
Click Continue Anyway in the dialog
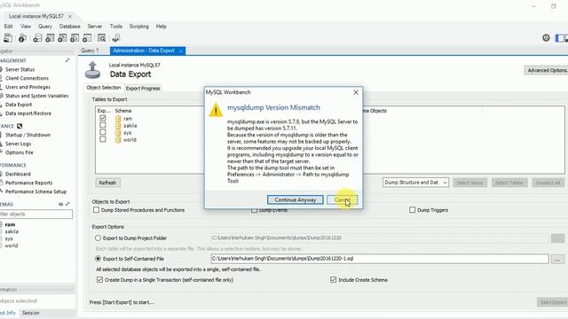click(x=296, y=199)
